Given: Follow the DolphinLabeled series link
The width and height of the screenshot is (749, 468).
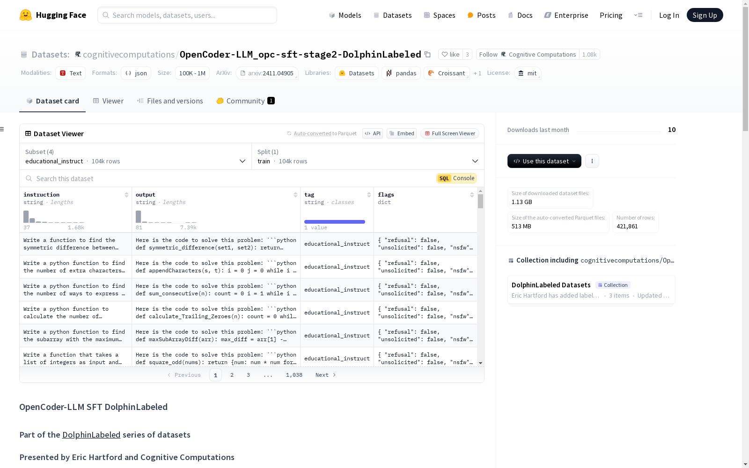Looking at the screenshot, I should pyautogui.click(x=91, y=435).
